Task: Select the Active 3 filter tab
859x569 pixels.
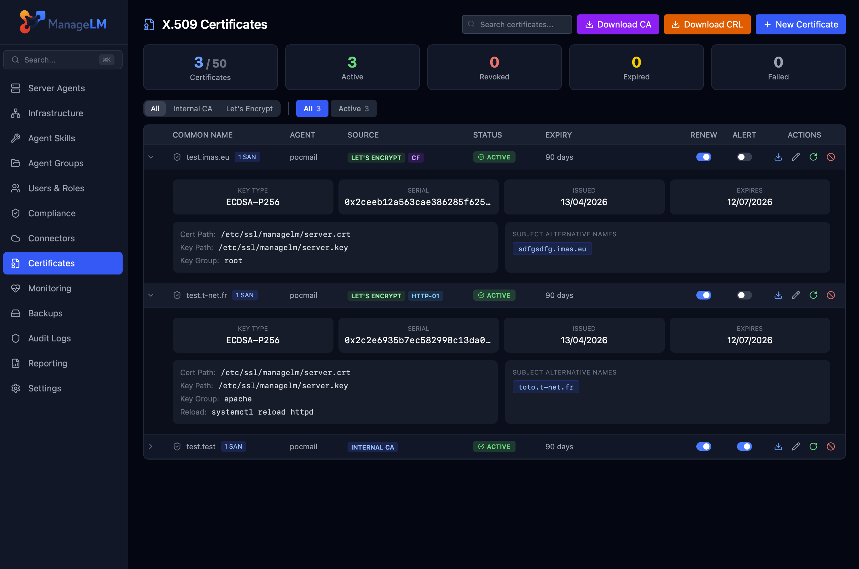Action: (353, 108)
